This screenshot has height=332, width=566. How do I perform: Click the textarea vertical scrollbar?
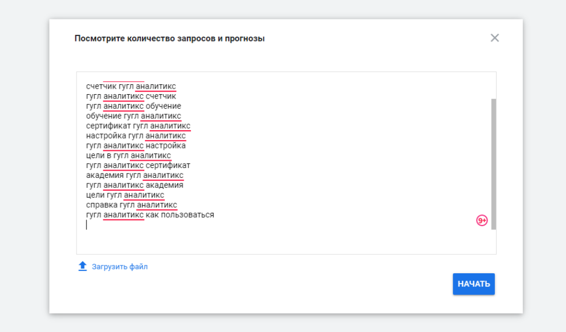point(493,164)
